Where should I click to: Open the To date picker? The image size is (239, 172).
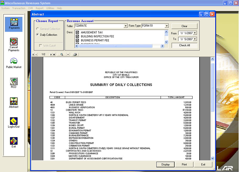(195, 39)
